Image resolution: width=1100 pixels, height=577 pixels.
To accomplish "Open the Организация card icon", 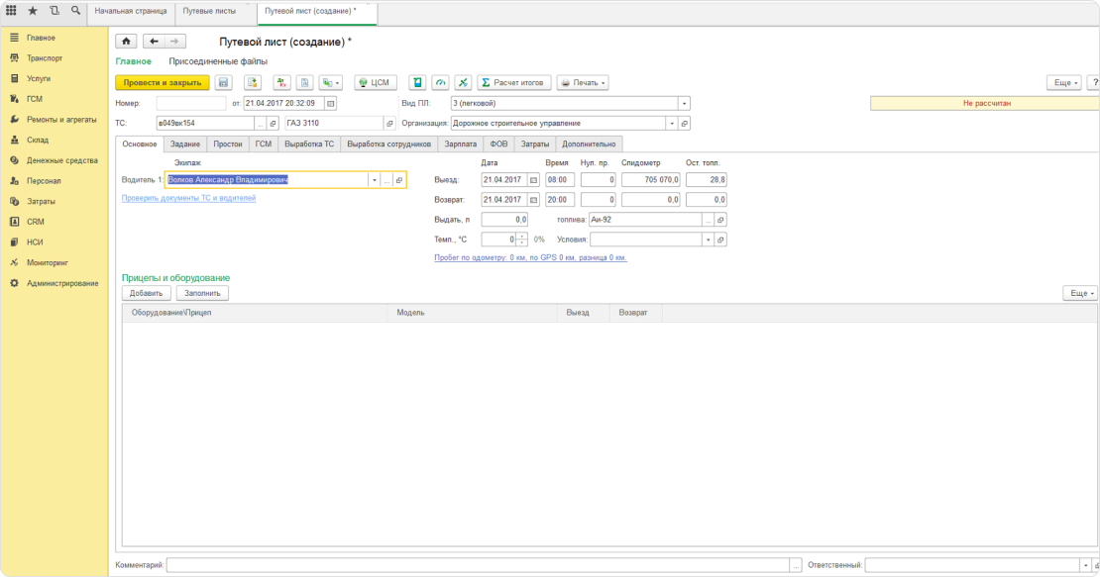I will [684, 124].
